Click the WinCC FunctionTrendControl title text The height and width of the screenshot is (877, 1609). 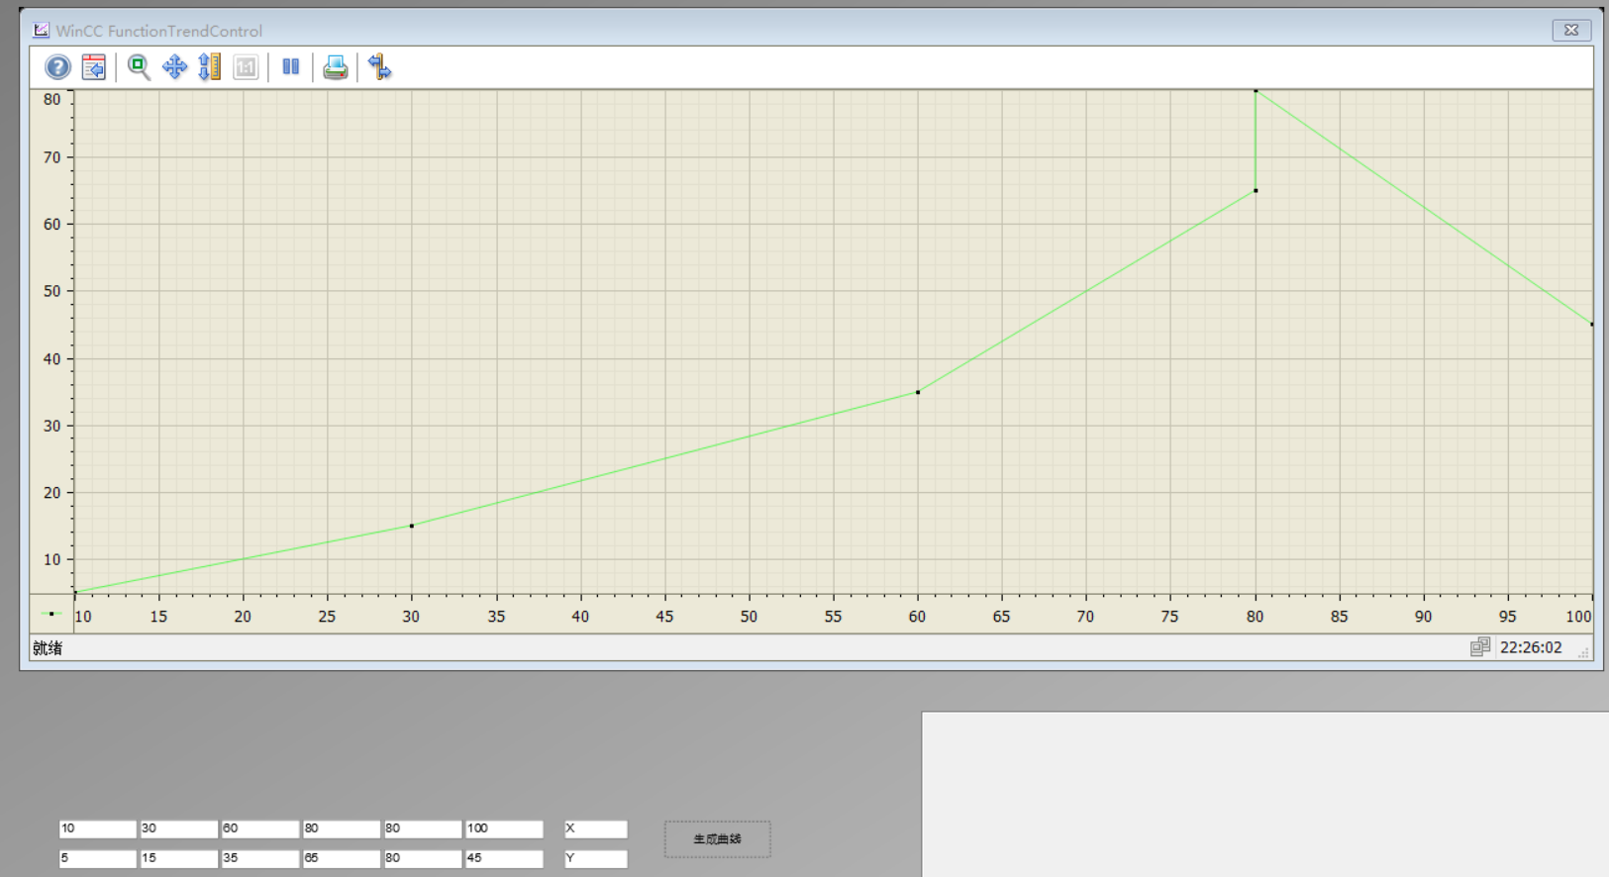(158, 31)
